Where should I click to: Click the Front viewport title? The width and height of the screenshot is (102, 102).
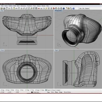point(2,50)
